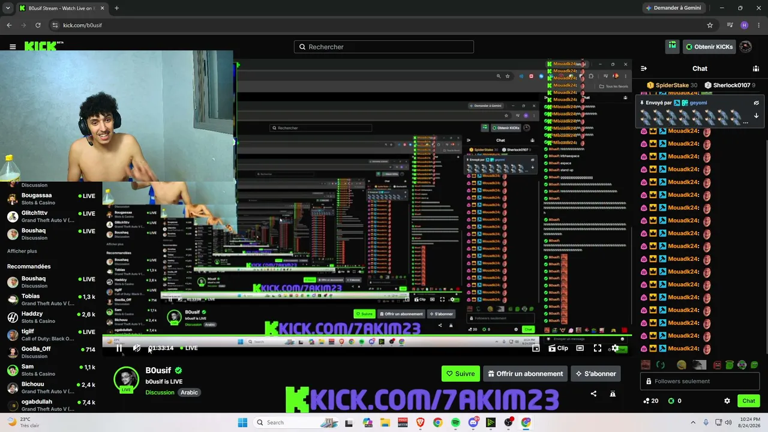
Task: Select the B0usif Stream browser tab
Action: point(62,8)
